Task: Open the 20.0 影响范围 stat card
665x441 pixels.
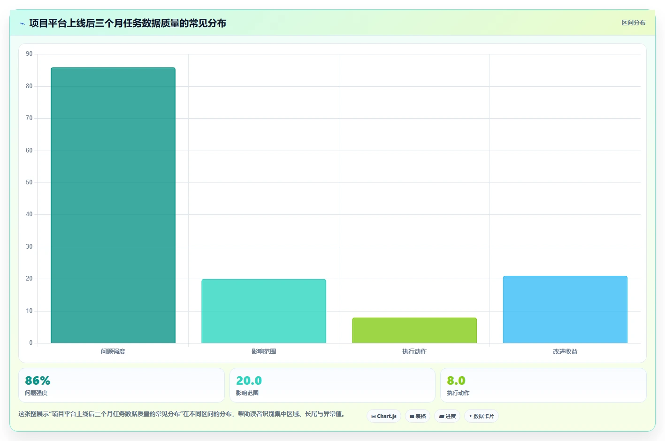Action: 332,385
